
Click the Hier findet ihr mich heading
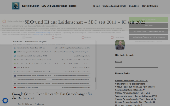(x=124, y=55)
